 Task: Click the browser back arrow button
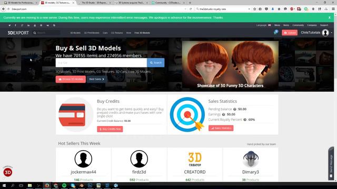pyautogui.click(x=4, y=9)
